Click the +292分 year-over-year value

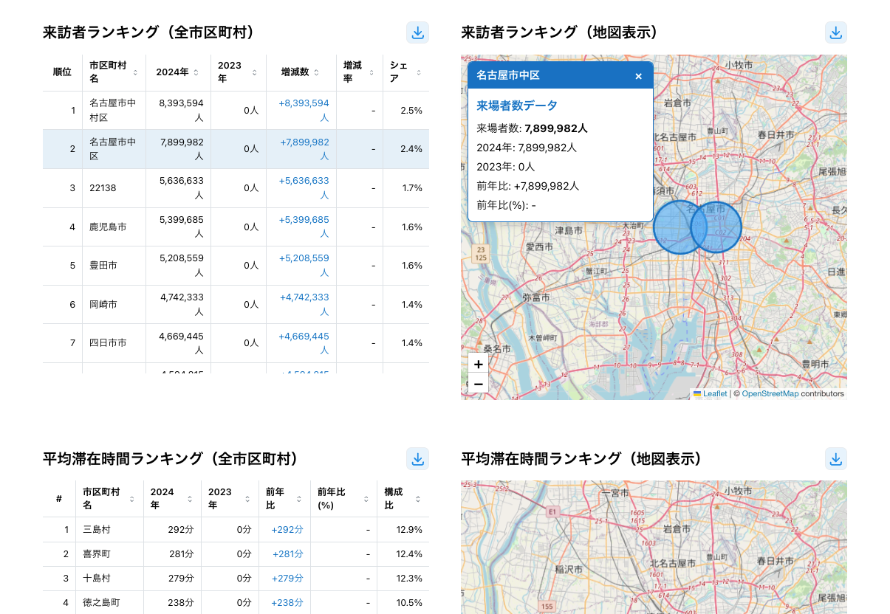pos(287,529)
